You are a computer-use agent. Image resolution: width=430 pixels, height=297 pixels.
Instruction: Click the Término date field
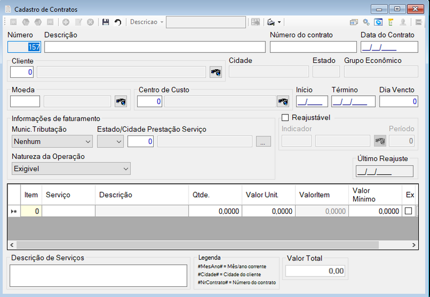click(x=353, y=102)
